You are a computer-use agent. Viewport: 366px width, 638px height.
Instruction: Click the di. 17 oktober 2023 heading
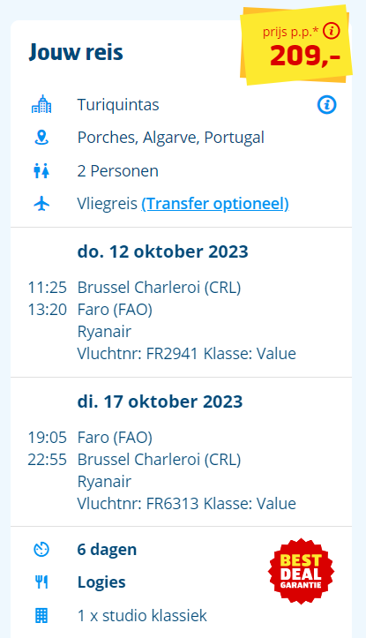160,402
